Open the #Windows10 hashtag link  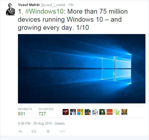coord(44,11)
